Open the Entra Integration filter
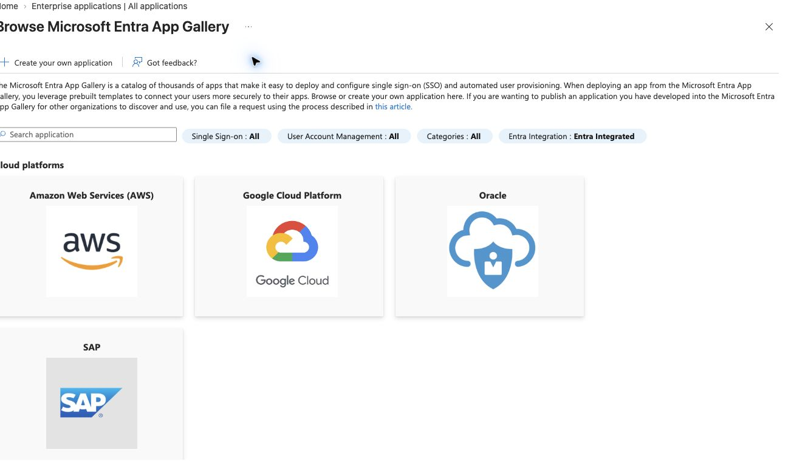Screen dimensions: 791x461 (572, 136)
